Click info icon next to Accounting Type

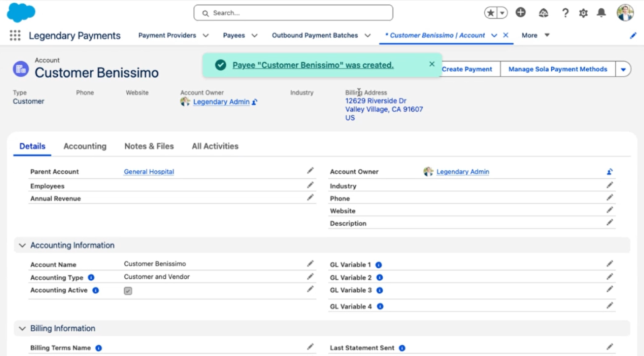click(91, 277)
